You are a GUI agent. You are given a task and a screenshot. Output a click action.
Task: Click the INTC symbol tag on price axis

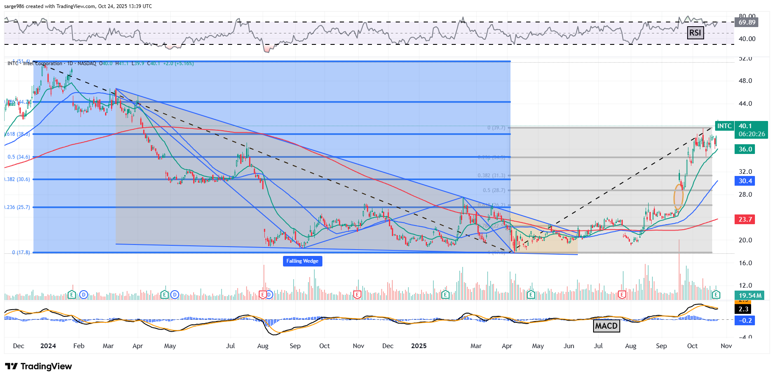tap(724, 126)
